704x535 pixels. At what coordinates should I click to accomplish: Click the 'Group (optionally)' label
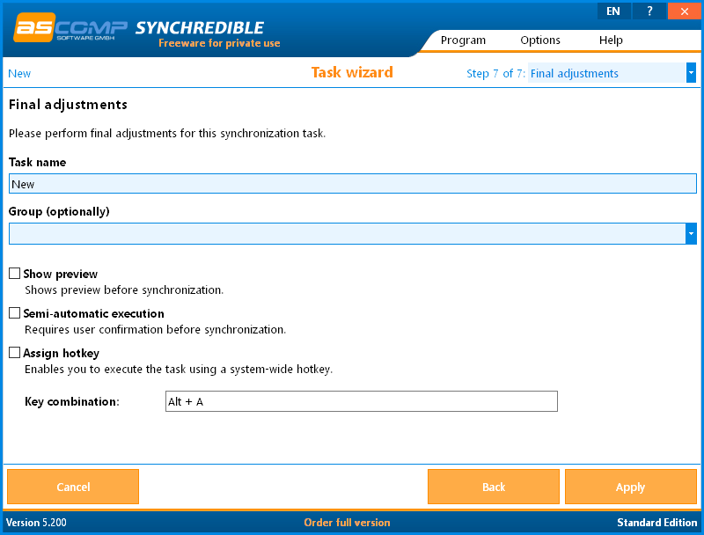point(59,211)
